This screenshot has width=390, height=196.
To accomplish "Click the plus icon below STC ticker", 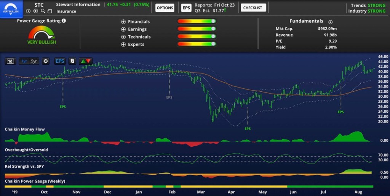I will 35,11.
